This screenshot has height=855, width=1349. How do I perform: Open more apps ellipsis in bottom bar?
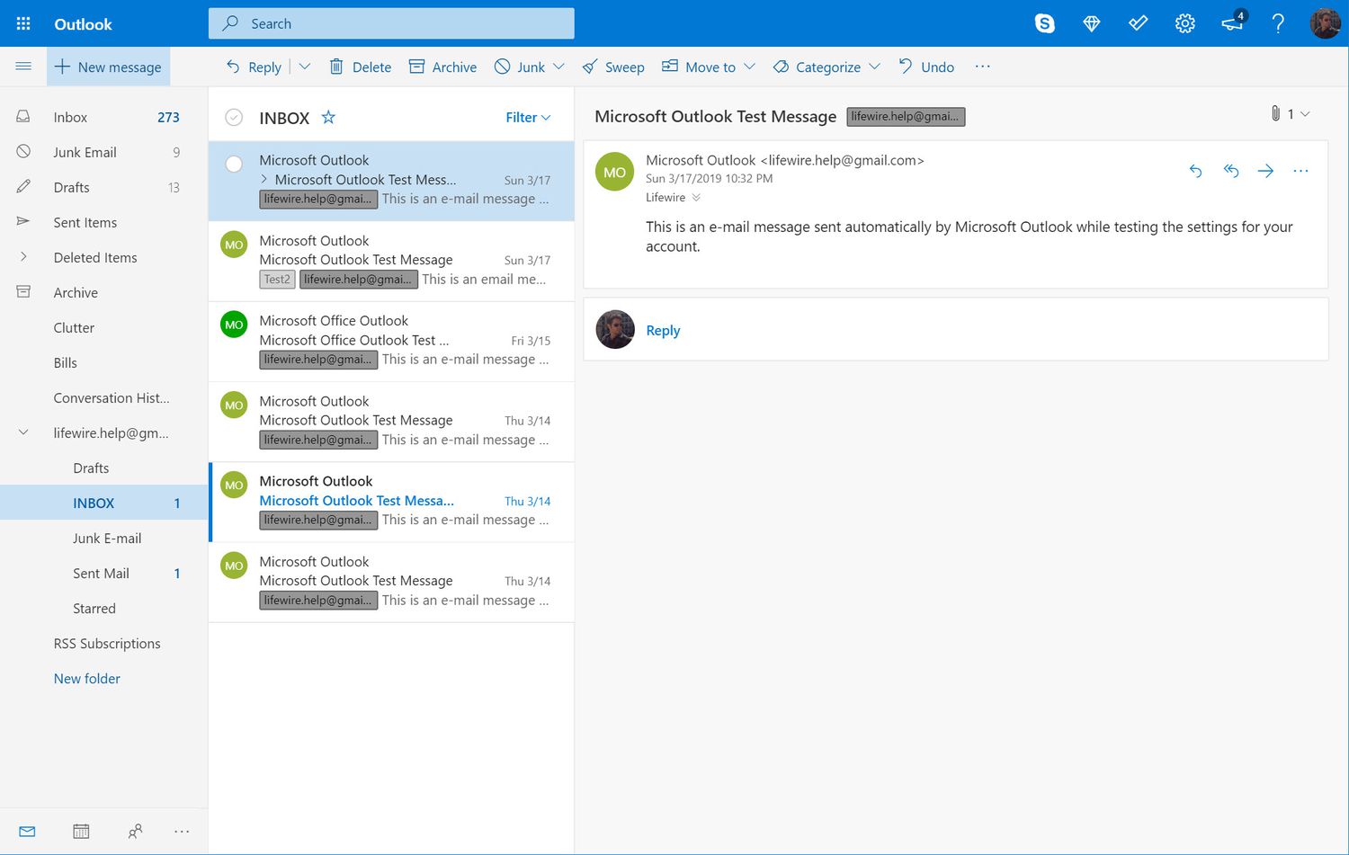click(182, 832)
